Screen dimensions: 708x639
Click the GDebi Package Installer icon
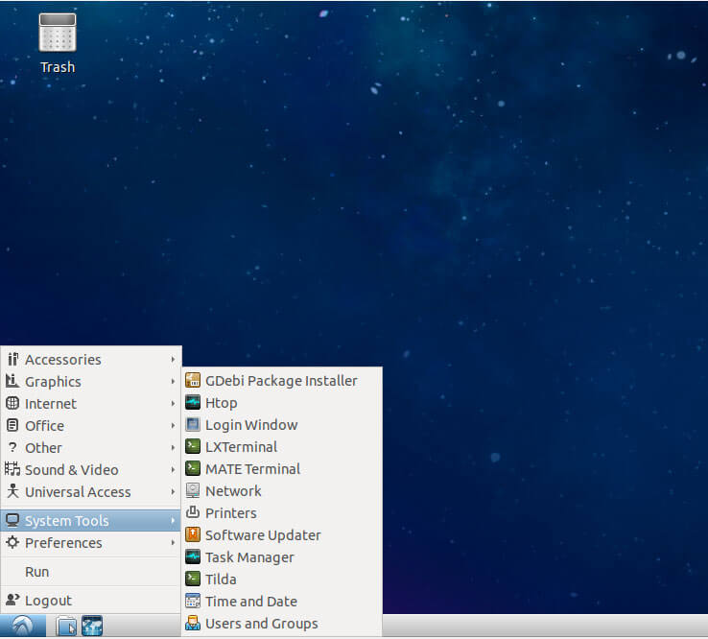pyautogui.click(x=193, y=380)
